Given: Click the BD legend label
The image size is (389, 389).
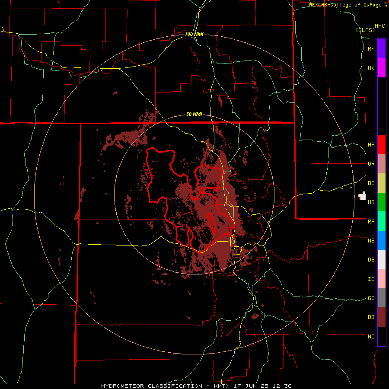Looking at the screenshot, I should (371, 183).
